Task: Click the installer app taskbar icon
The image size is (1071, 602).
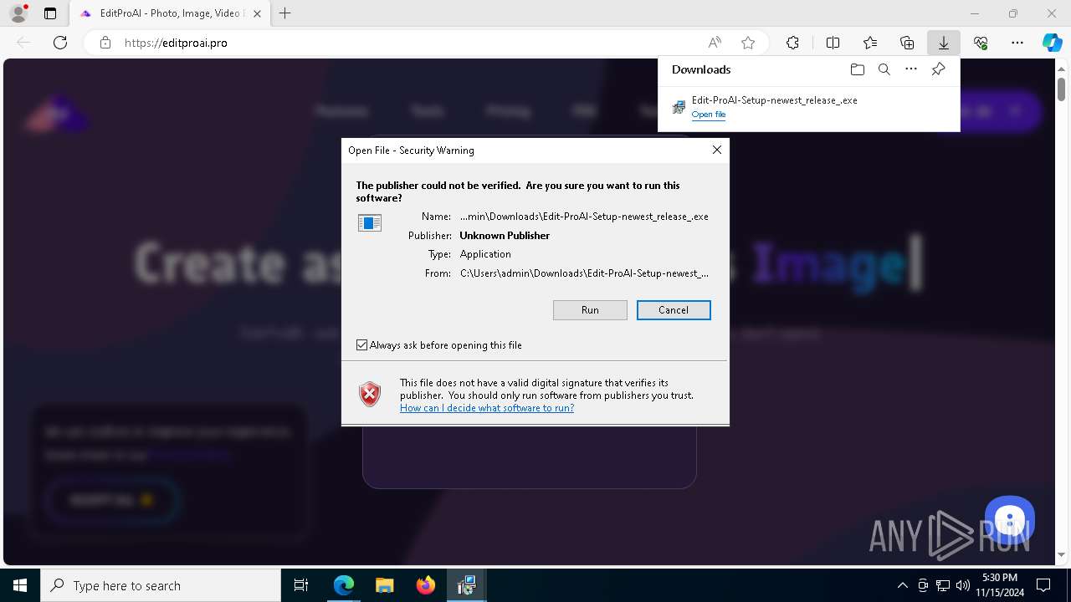Action: [466, 585]
